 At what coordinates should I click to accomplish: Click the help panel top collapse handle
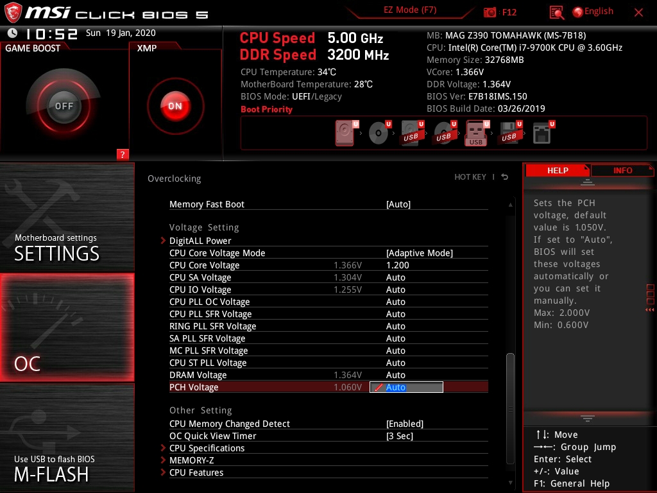pos(588,182)
